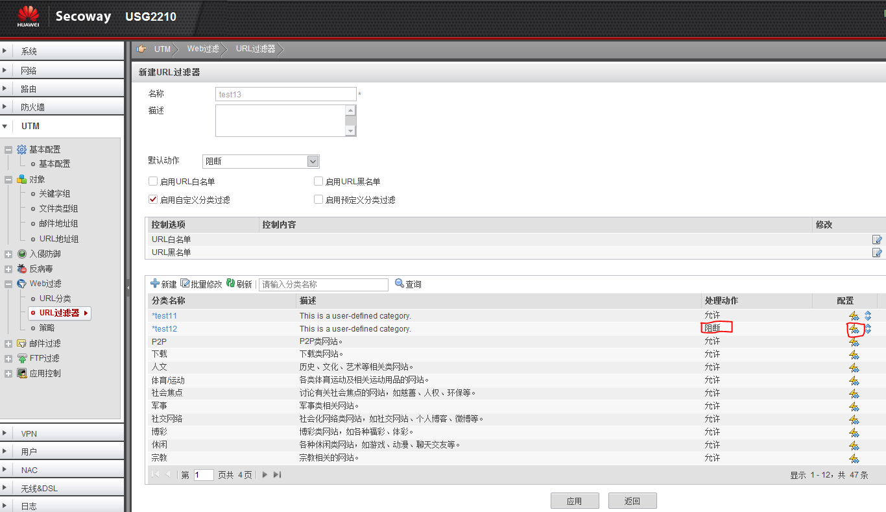
Task: Uncheck 启用自定义分类过滤
Action: tap(153, 200)
